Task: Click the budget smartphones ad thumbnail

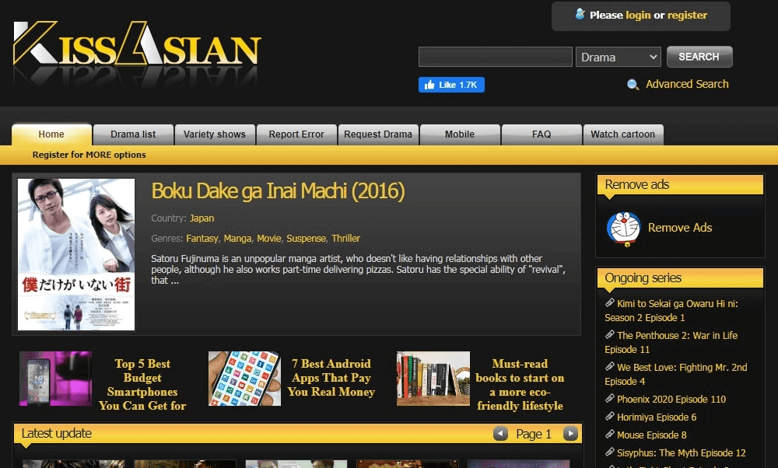Action: (55, 379)
